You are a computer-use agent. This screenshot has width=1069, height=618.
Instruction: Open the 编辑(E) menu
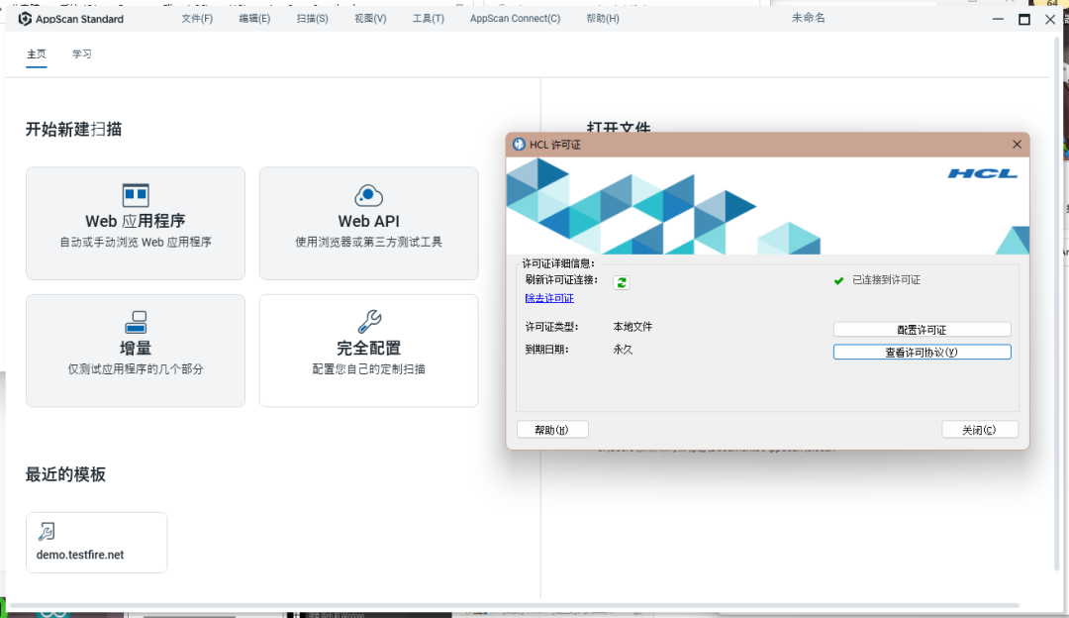[x=254, y=19]
